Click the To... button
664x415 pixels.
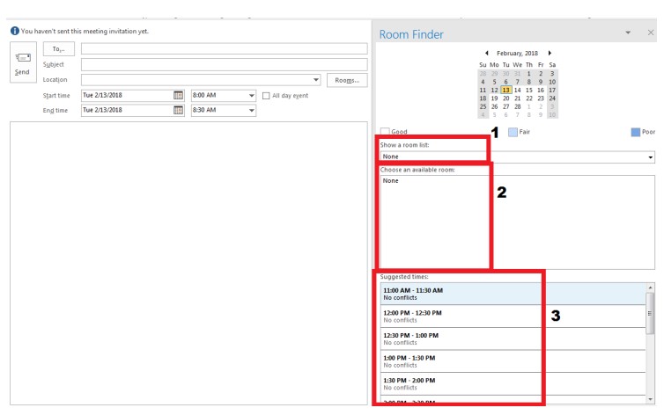(x=59, y=49)
